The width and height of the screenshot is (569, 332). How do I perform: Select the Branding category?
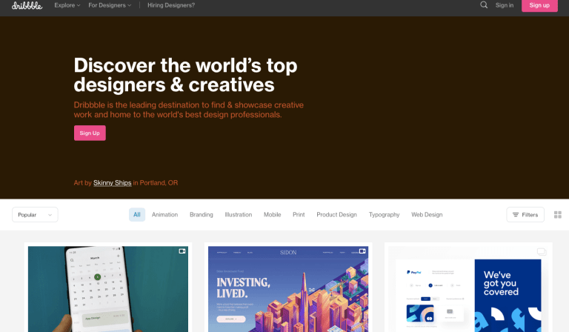click(x=202, y=215)
